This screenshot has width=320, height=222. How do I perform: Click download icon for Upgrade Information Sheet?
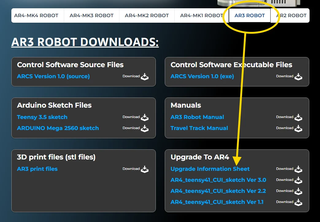[298, 169]
